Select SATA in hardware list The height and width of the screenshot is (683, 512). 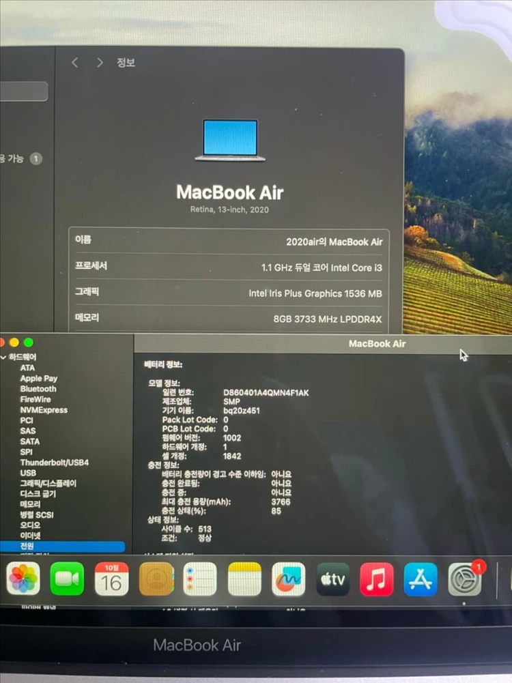pos(29,441)
